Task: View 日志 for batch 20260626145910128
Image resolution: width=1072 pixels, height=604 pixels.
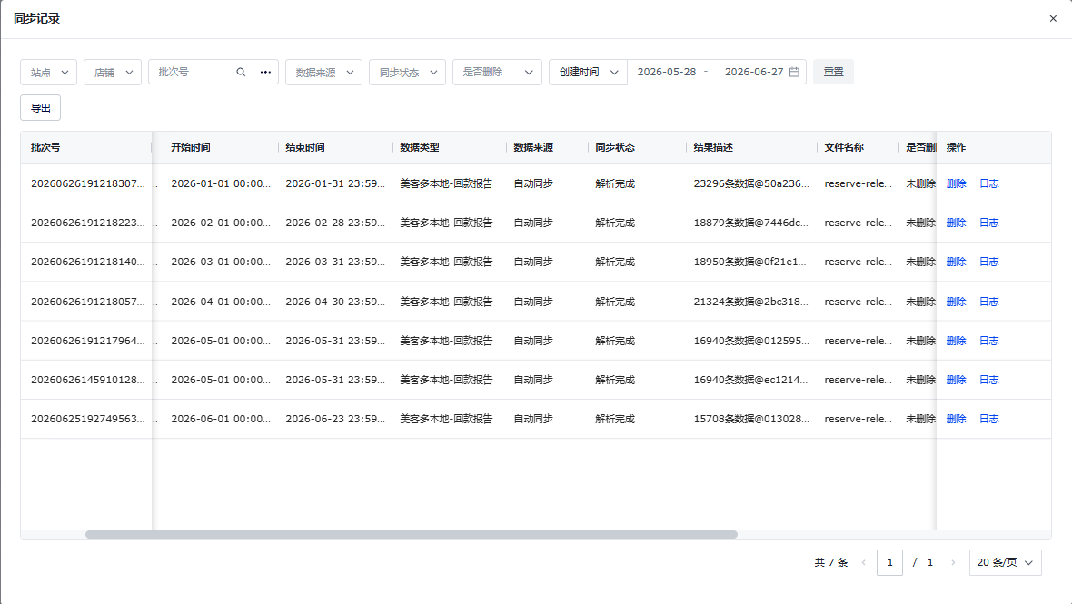Action: (x=988, y=380)
